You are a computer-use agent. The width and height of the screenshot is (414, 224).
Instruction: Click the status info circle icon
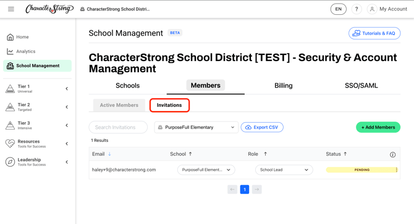coord(392,155)
